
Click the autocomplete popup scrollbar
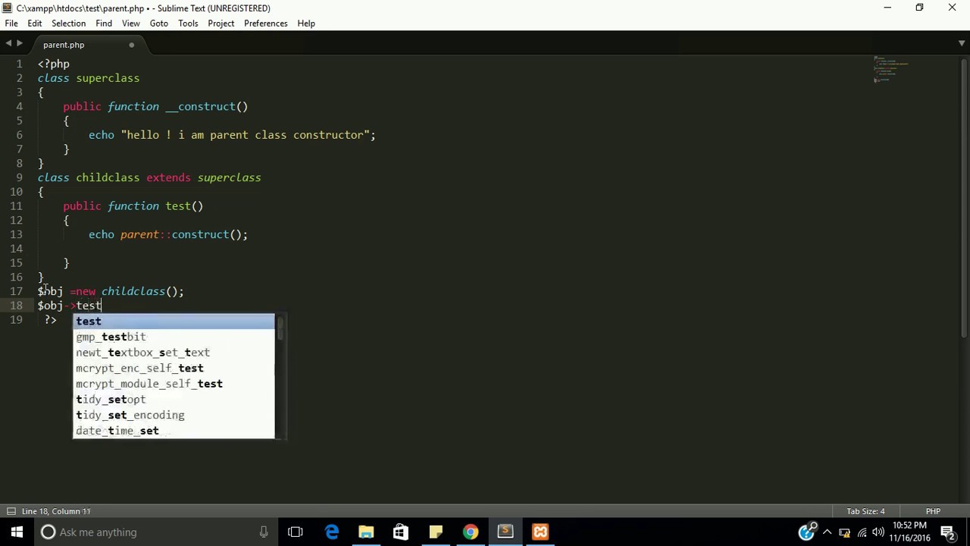pyautogui.click(x=280, y=328)
